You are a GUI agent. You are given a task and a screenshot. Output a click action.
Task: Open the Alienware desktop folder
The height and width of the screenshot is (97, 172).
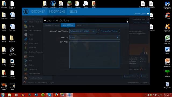point(4,4)
